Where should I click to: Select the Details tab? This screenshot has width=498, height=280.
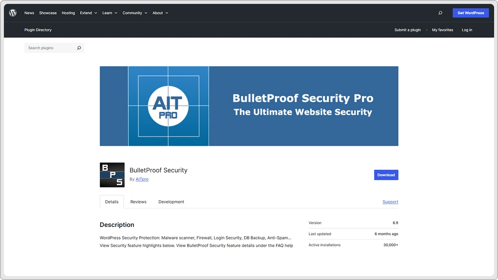click(112, 201)
